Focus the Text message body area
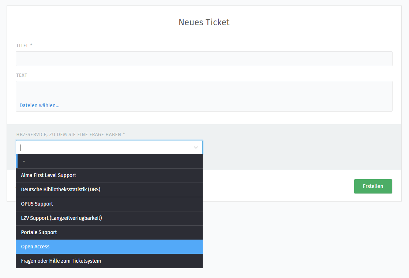The width and height of the screenshot is (409, 278). click(x=204, y=90)
